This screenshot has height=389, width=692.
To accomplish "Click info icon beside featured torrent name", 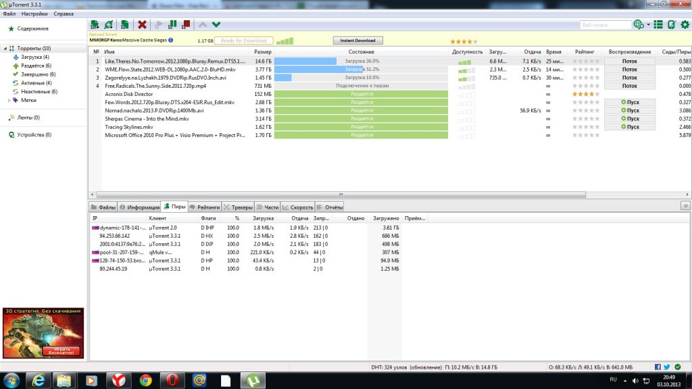I will click(x=171, y=40).
